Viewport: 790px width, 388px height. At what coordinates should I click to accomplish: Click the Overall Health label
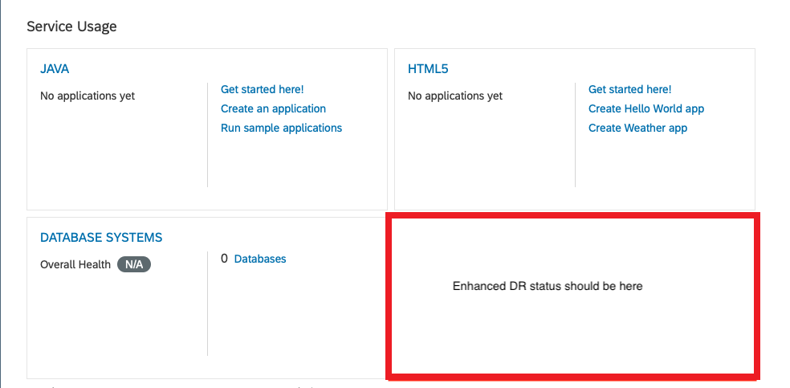pyautogui.click(x=75, y=264)
